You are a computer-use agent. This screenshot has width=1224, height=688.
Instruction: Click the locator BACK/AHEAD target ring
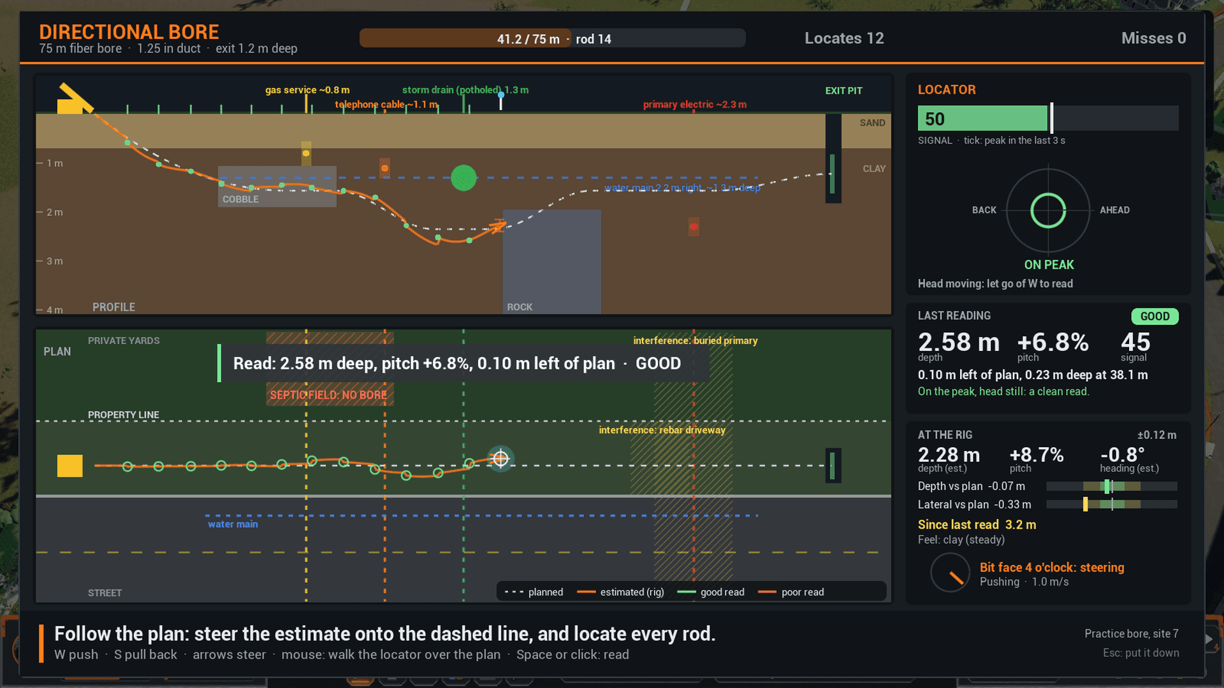1048,210
